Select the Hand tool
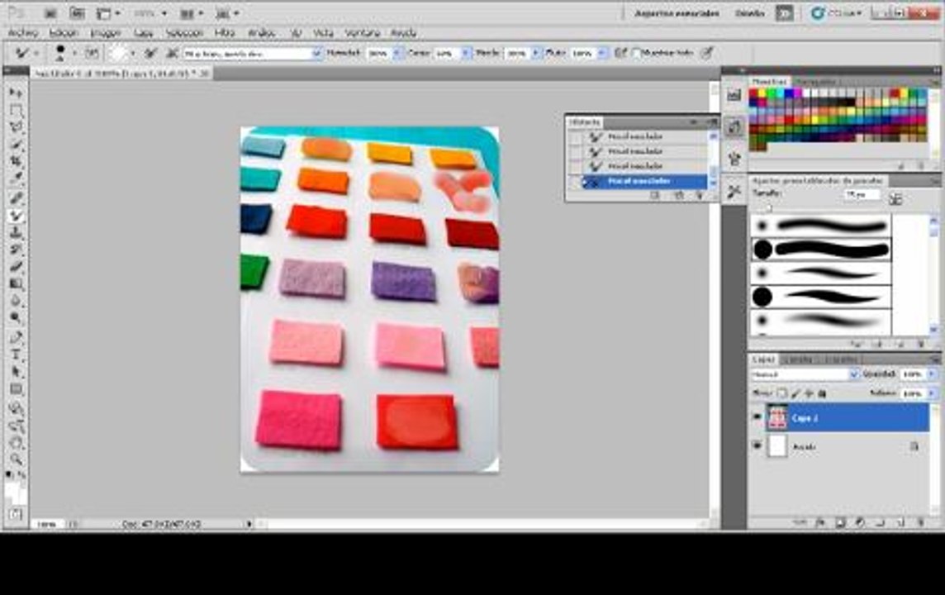Screen dimensions: 945x595 17,443
